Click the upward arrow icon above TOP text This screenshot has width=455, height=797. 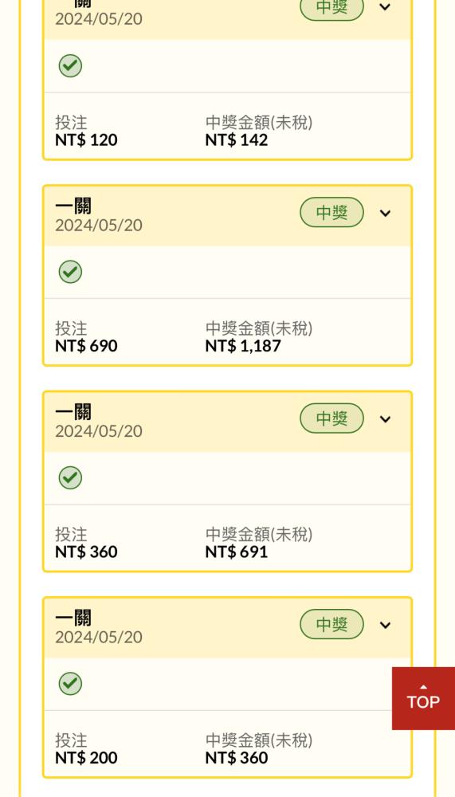[423, 687]
